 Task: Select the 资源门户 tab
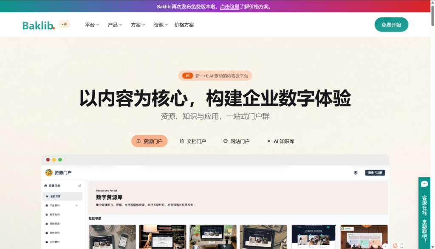[149, 141]
